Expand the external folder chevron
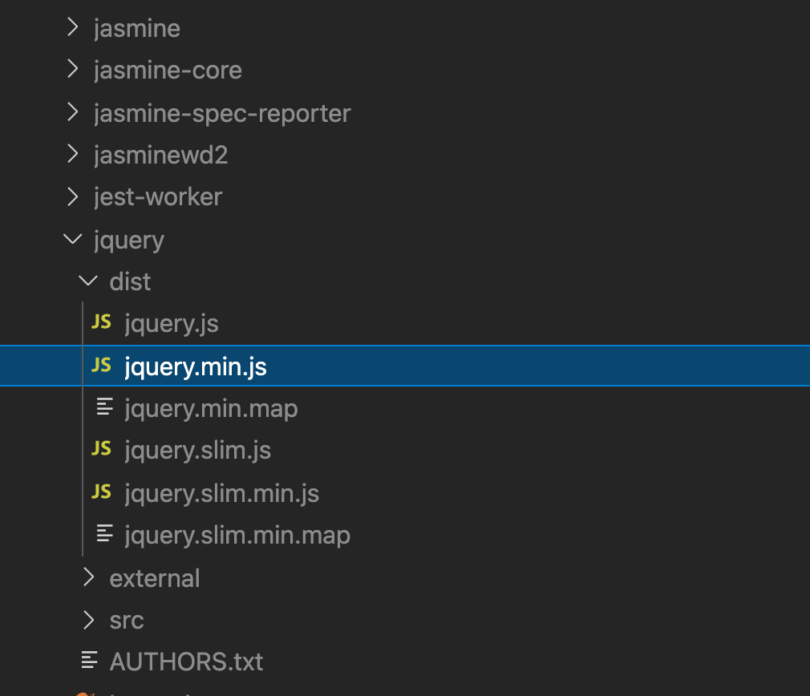 click(x=89, y=577)
